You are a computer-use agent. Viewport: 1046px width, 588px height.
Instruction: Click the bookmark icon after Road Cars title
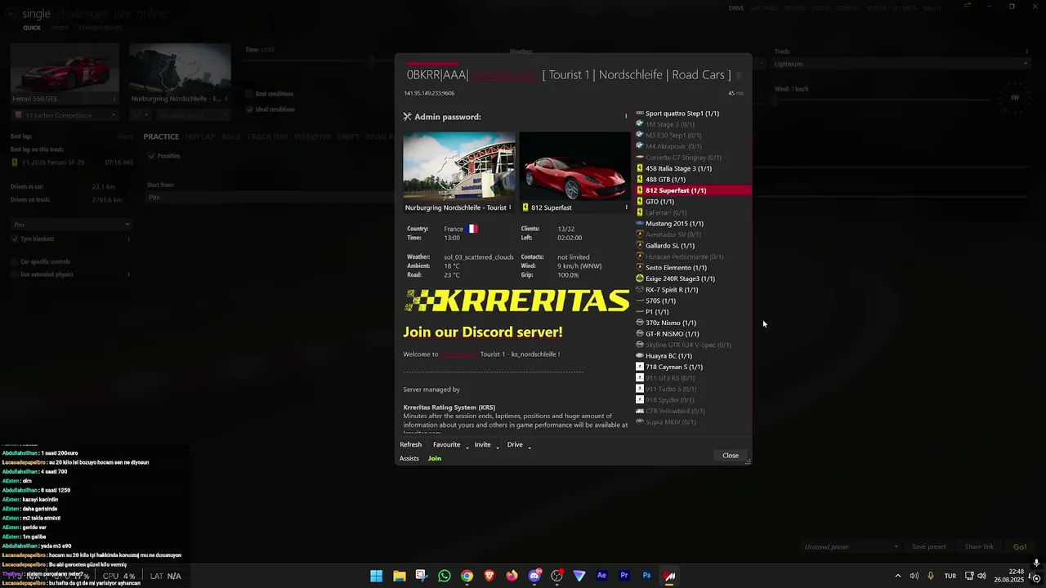(739, 76)
